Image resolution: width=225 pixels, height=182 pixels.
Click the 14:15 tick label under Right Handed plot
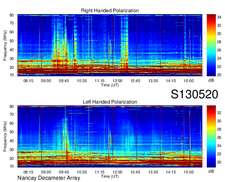(x=171, y=81)
